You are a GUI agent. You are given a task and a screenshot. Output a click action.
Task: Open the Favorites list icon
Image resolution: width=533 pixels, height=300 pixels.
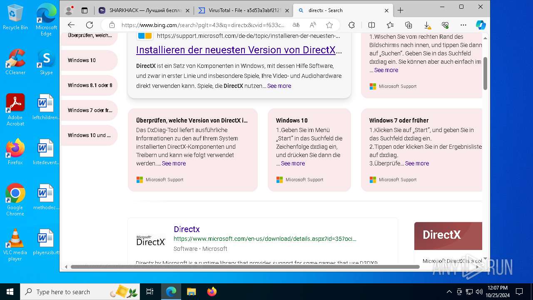tap(390, 25)
